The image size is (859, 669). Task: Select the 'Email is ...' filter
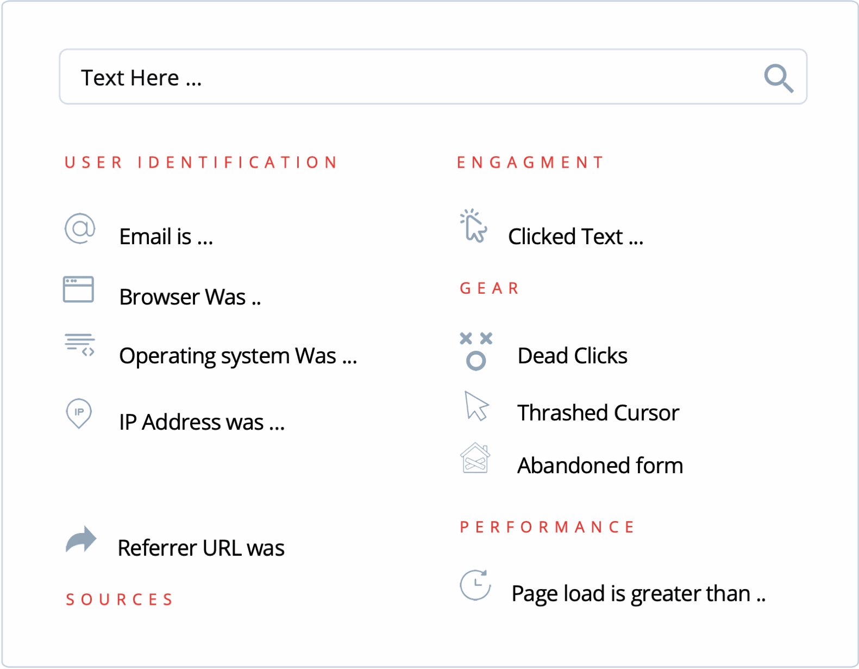coord(166,237)
